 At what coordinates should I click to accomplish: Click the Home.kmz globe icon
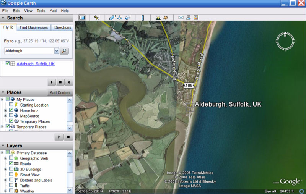16,110
